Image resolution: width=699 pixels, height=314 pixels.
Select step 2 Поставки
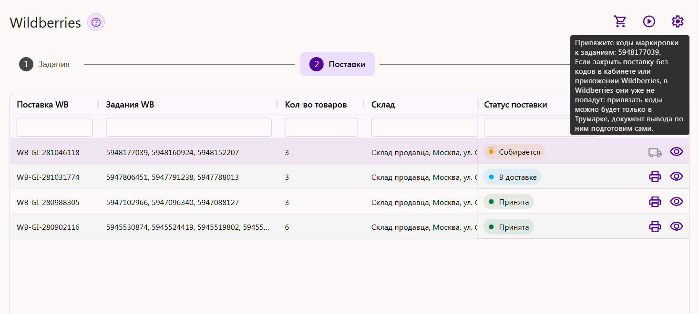(x=337, y=64)
